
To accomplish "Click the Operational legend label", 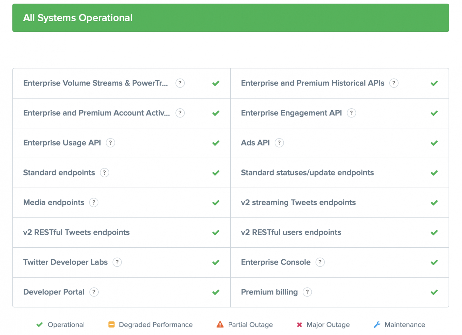I will click(66, 324).
